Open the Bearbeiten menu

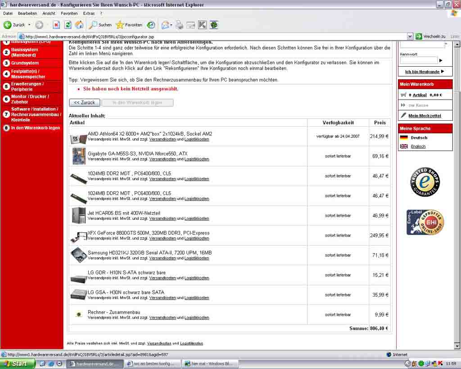pos(27,13)
